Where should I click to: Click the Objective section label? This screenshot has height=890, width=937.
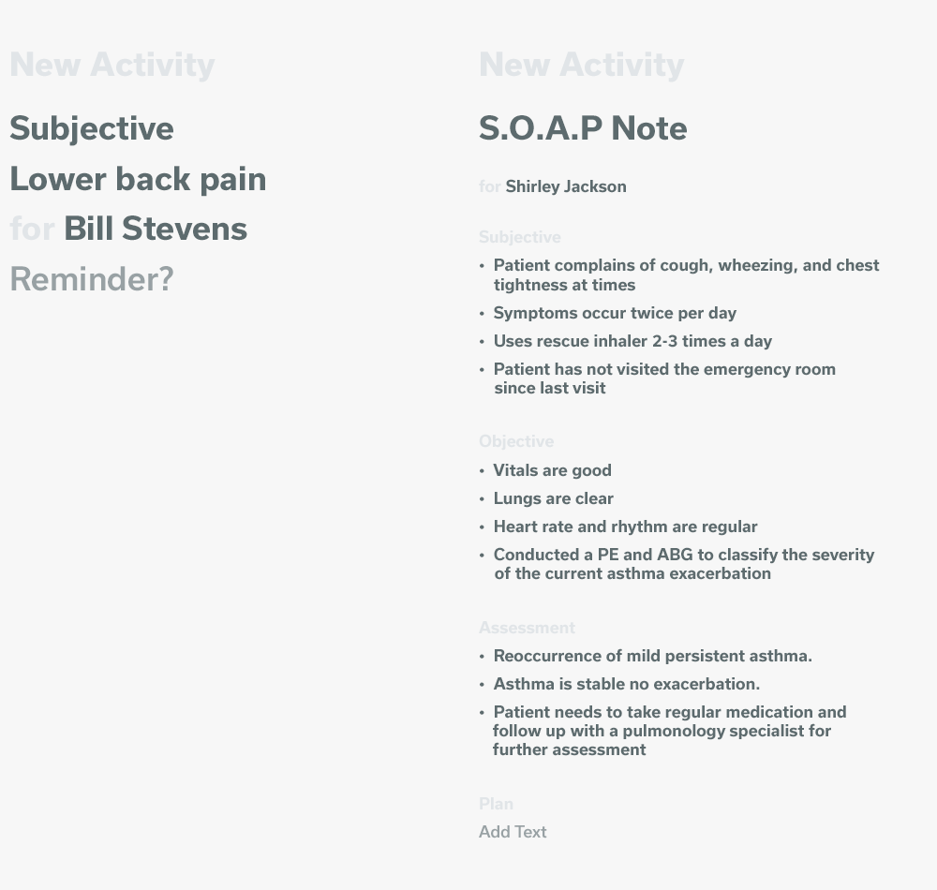click(x=516, y=441)
